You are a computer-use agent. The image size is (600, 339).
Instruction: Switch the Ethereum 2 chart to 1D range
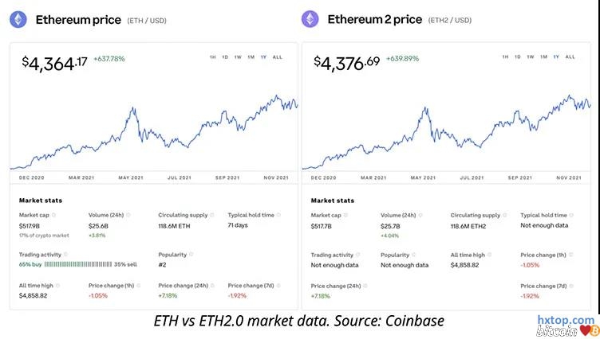[x=517, y=57]
